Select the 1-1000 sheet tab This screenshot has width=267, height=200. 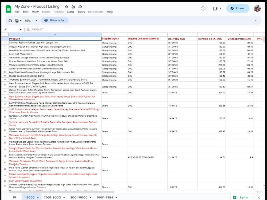point(29,197)
